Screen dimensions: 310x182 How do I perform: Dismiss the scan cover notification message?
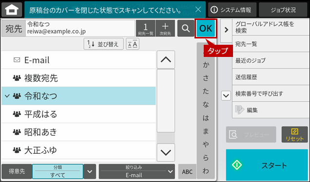pyautogui.click(x=198, y=9)
